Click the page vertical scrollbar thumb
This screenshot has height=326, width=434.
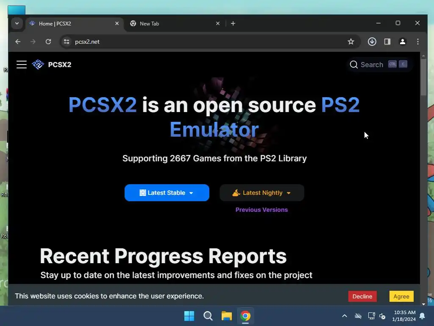click(423, 78)
